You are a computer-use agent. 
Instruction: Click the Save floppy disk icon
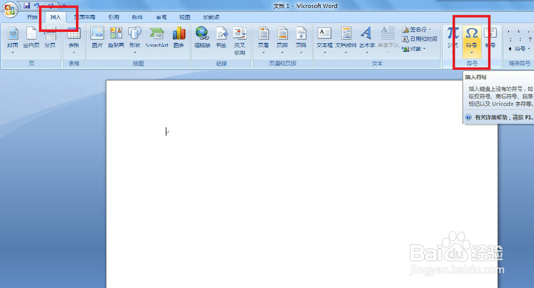click(x=27, y=5)
